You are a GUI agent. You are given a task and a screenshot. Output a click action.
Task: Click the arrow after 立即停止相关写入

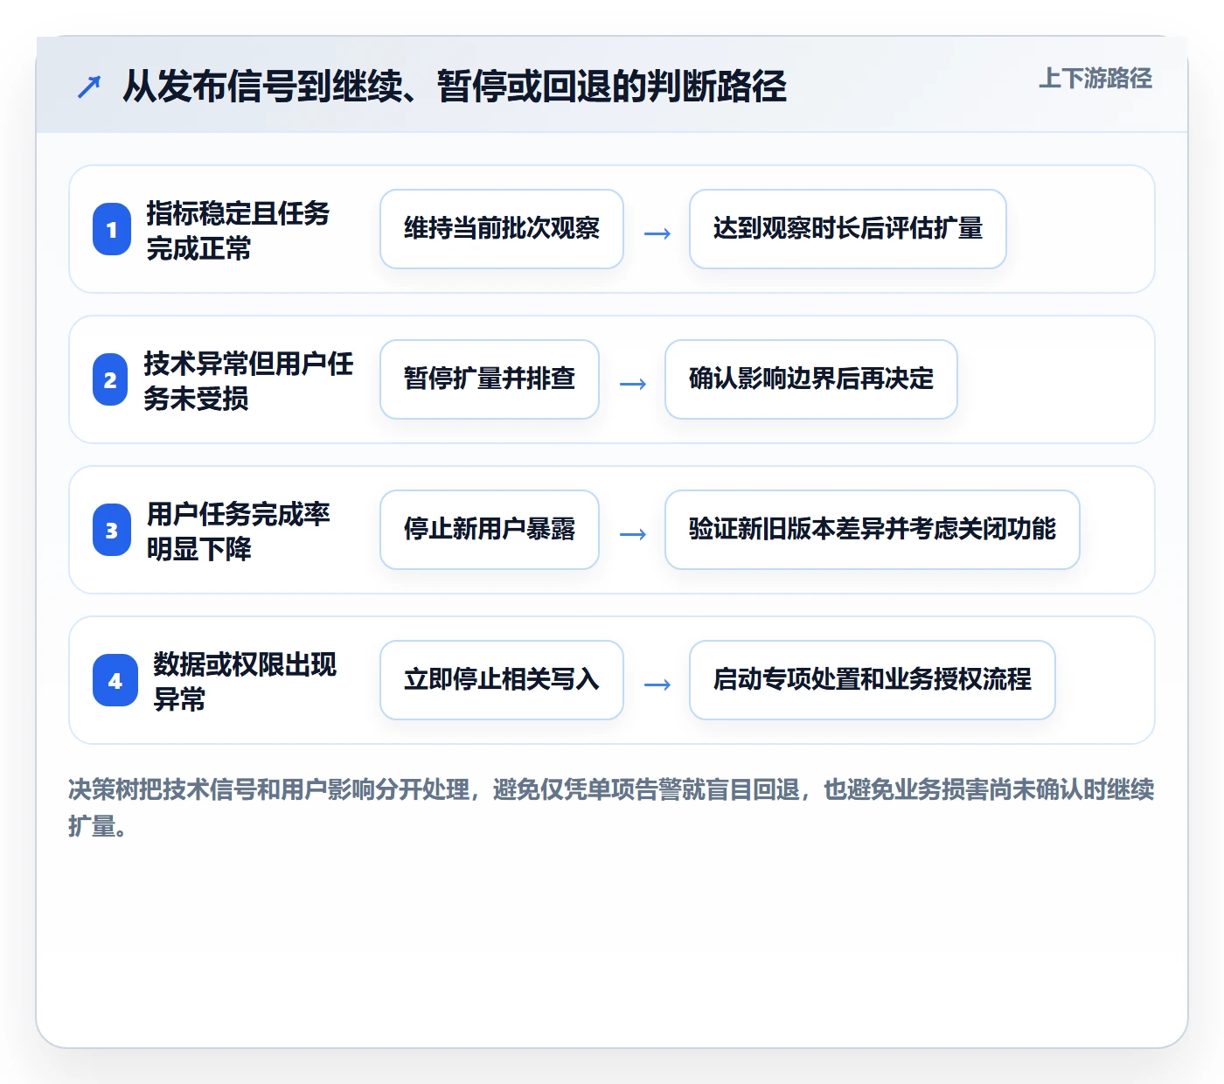point(657,684)
